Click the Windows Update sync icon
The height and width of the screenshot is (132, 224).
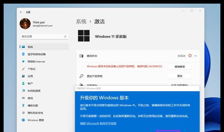23,120
